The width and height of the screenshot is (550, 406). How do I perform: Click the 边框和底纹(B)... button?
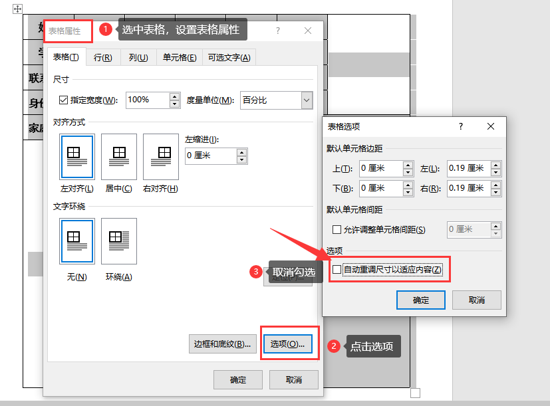(222, 344)
